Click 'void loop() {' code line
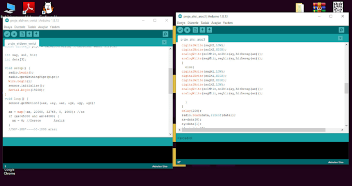 pyautogui.click(x=17, y=98)
